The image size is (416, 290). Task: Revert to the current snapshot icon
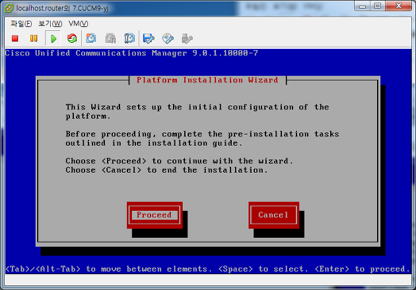(x=110, y=39)
